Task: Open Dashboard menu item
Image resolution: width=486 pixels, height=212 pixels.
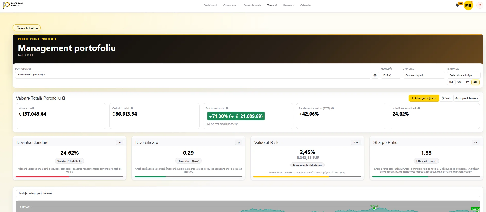Action: pyautogui.click(x=210, y=5)
